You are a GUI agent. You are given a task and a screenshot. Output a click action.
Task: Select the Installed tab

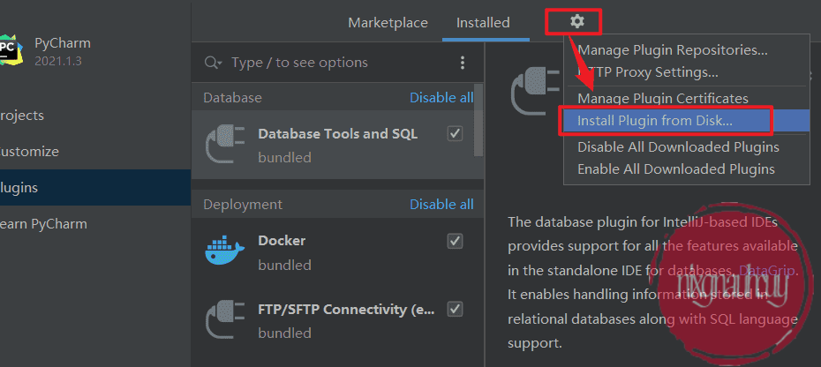point(483,23)
